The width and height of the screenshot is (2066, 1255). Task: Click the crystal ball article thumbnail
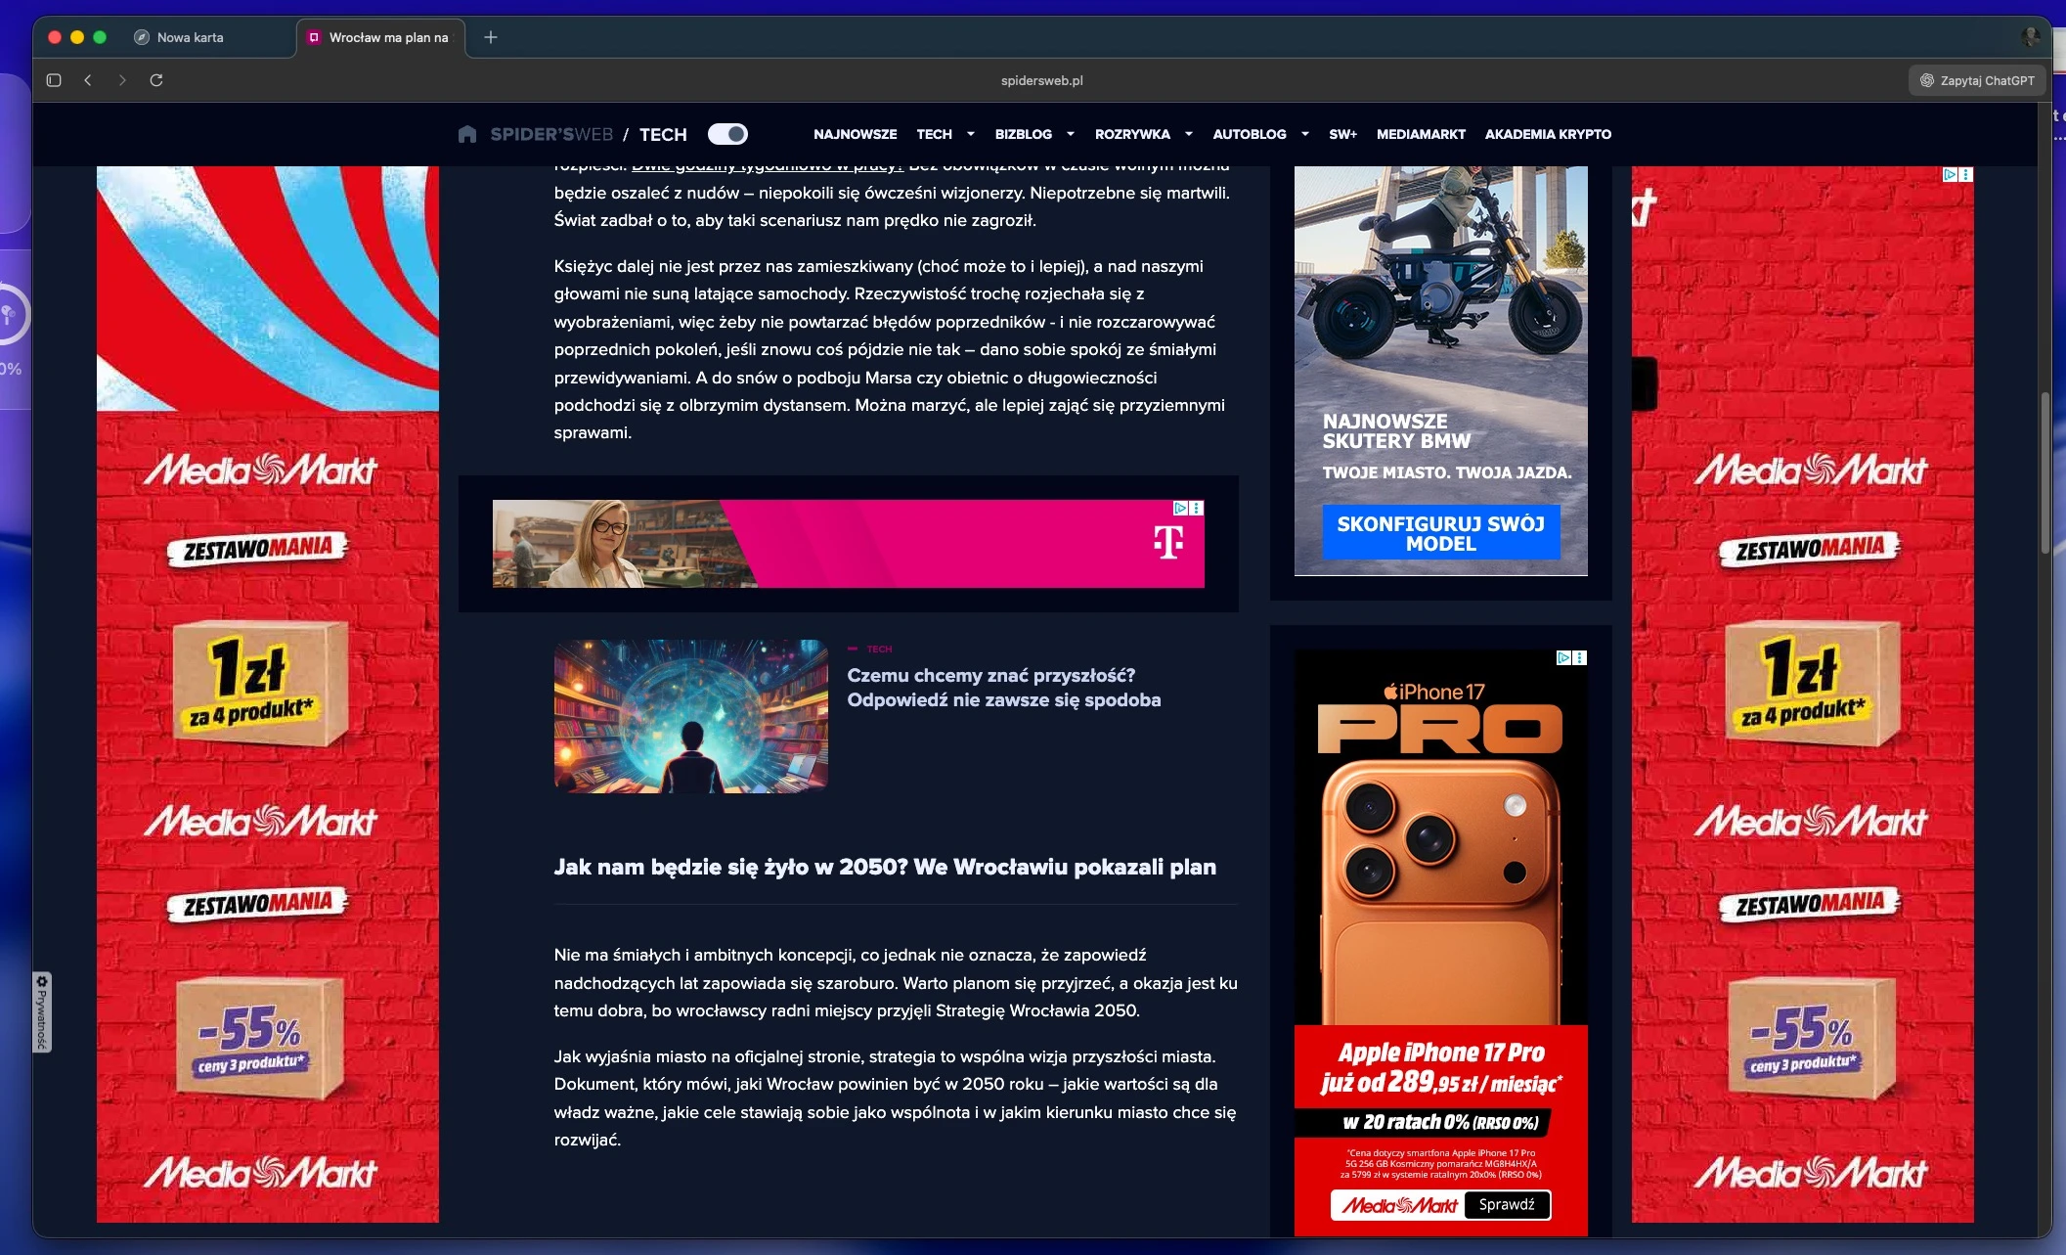(x=690, y=716)
